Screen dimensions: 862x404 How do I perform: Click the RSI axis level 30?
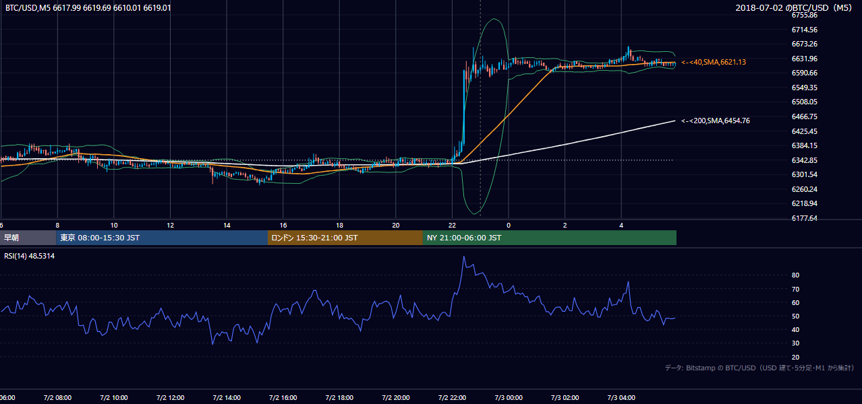pos(795,343)
